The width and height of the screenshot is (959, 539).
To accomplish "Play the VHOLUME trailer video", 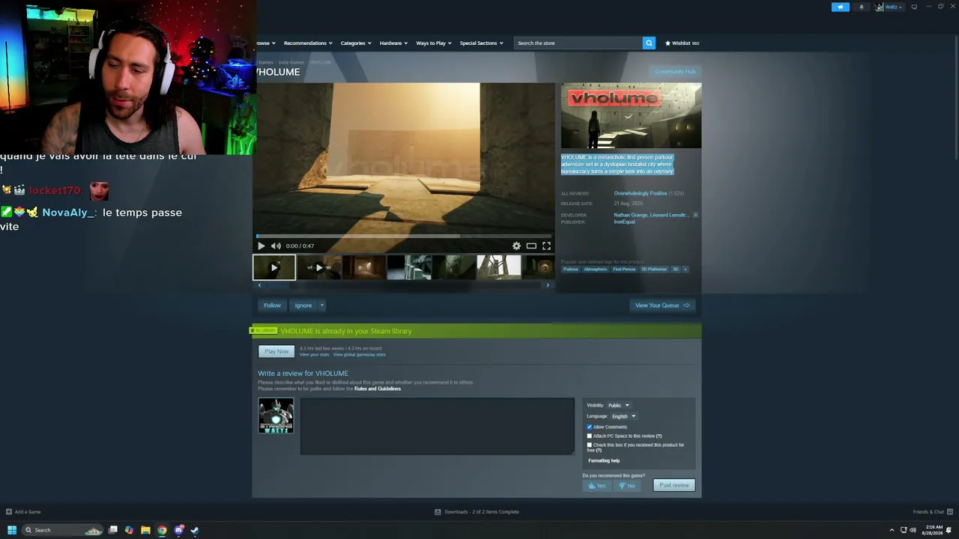I will pyautogui.click(x=261, y=246).
